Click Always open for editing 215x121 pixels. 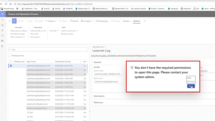click(18, 31)
